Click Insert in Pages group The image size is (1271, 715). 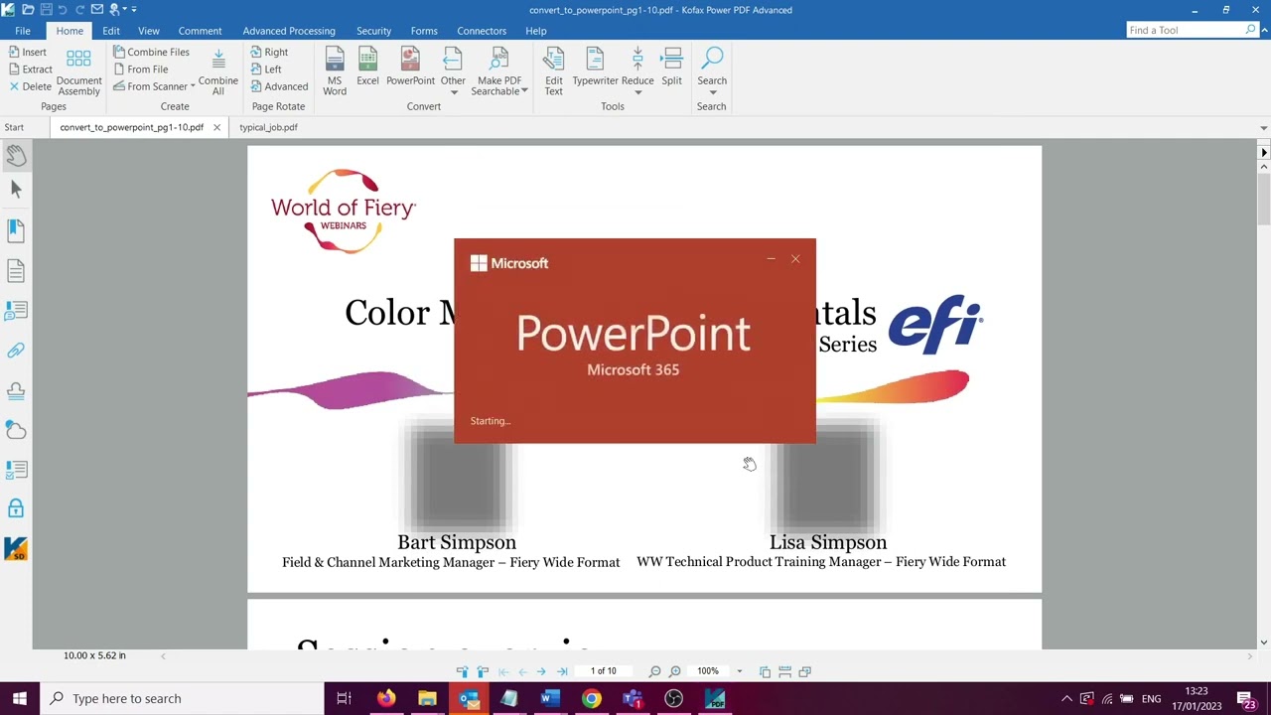pyautogui.click(x=28, y=52)
